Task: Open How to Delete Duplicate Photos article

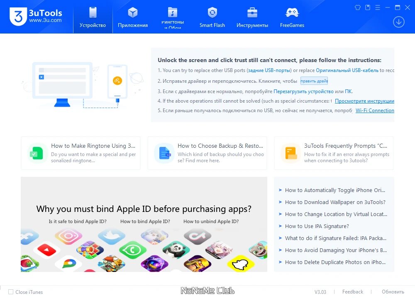Action: click(x=335, y=262)
